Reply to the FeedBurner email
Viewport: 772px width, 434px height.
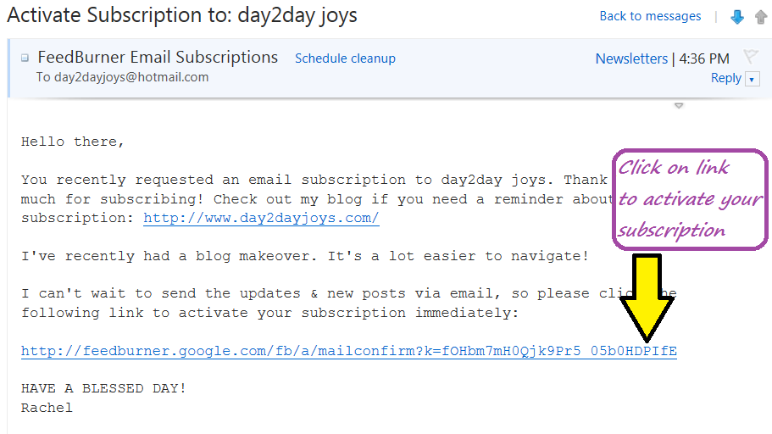point(725,78)
